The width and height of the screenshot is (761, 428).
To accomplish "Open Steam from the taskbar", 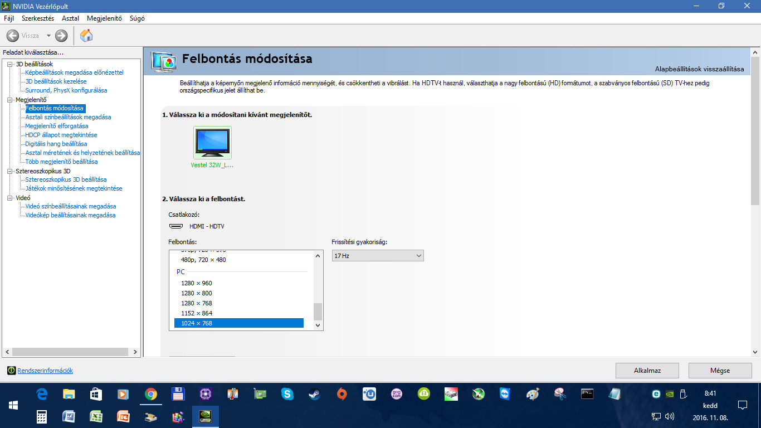I will click(x=315, y=395).
